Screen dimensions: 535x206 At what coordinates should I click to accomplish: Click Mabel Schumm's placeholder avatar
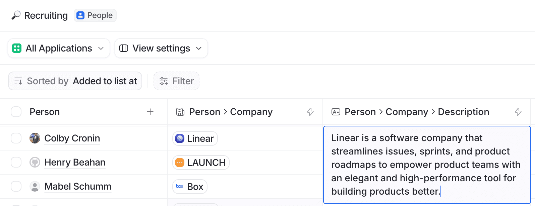(x=35, y=186)
